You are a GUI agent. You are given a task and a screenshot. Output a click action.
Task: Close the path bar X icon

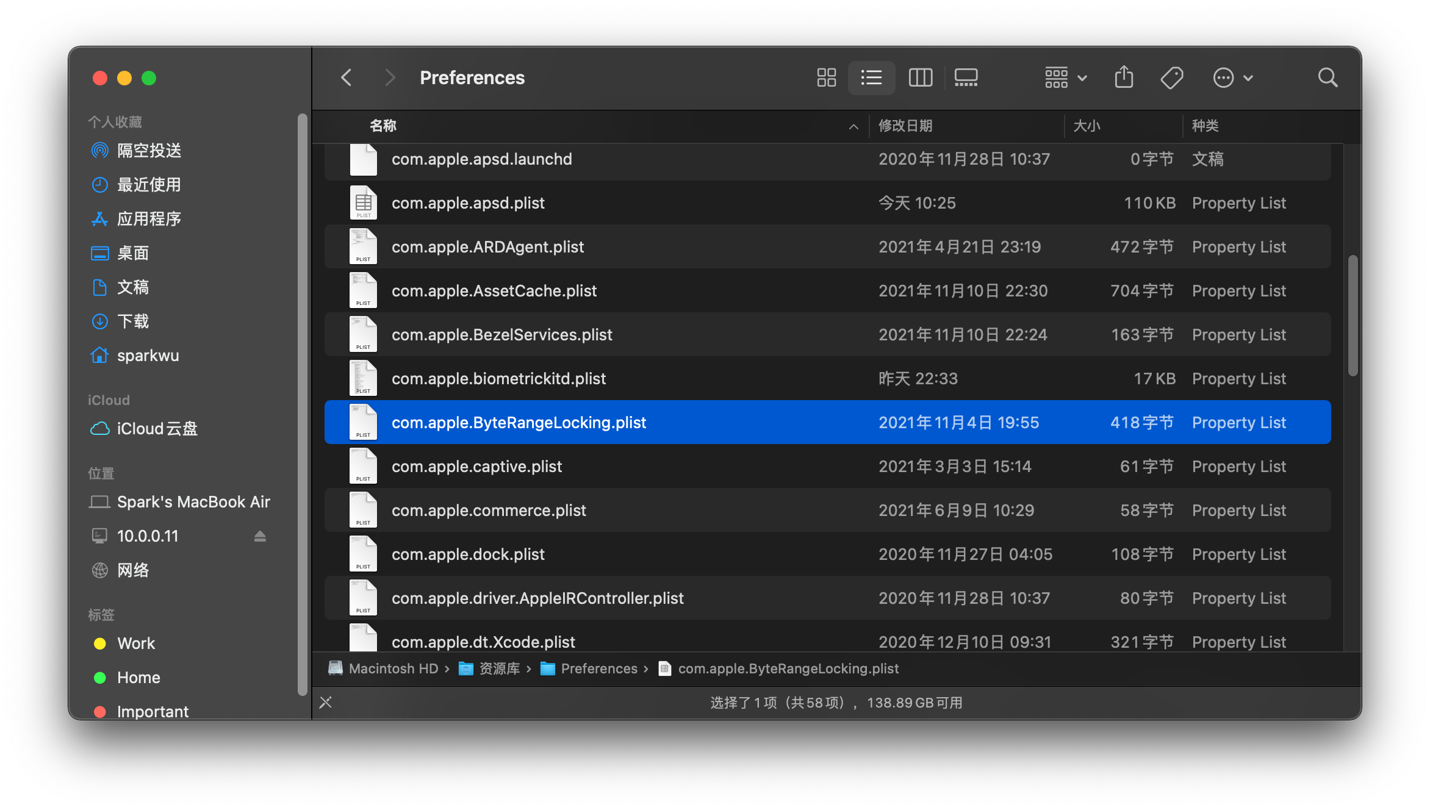[326, 703]
